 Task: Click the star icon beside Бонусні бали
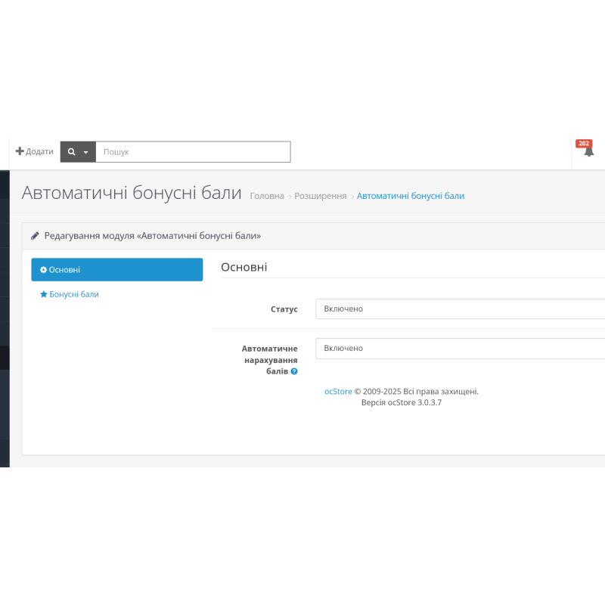44,294
